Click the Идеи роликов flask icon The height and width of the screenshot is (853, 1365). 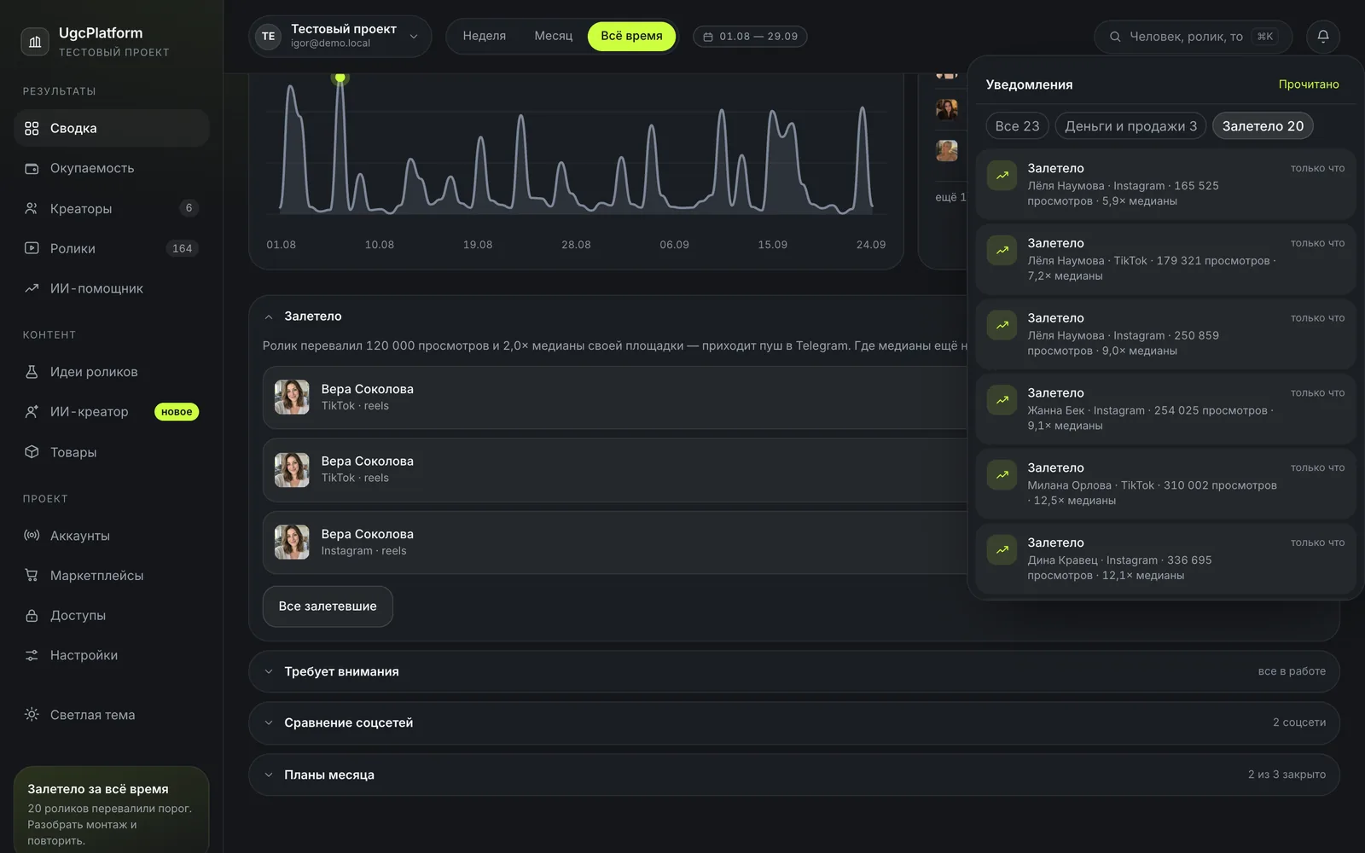tap(32, 372)
